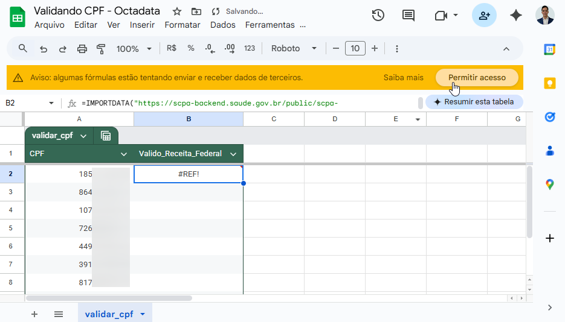Open the Dados menu
Viewport: 565px width, 322px height.
(223, 25)
